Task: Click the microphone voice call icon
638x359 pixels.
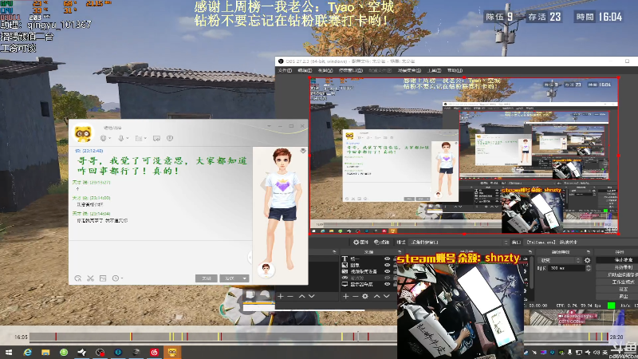Action: [x=120, y=138]
